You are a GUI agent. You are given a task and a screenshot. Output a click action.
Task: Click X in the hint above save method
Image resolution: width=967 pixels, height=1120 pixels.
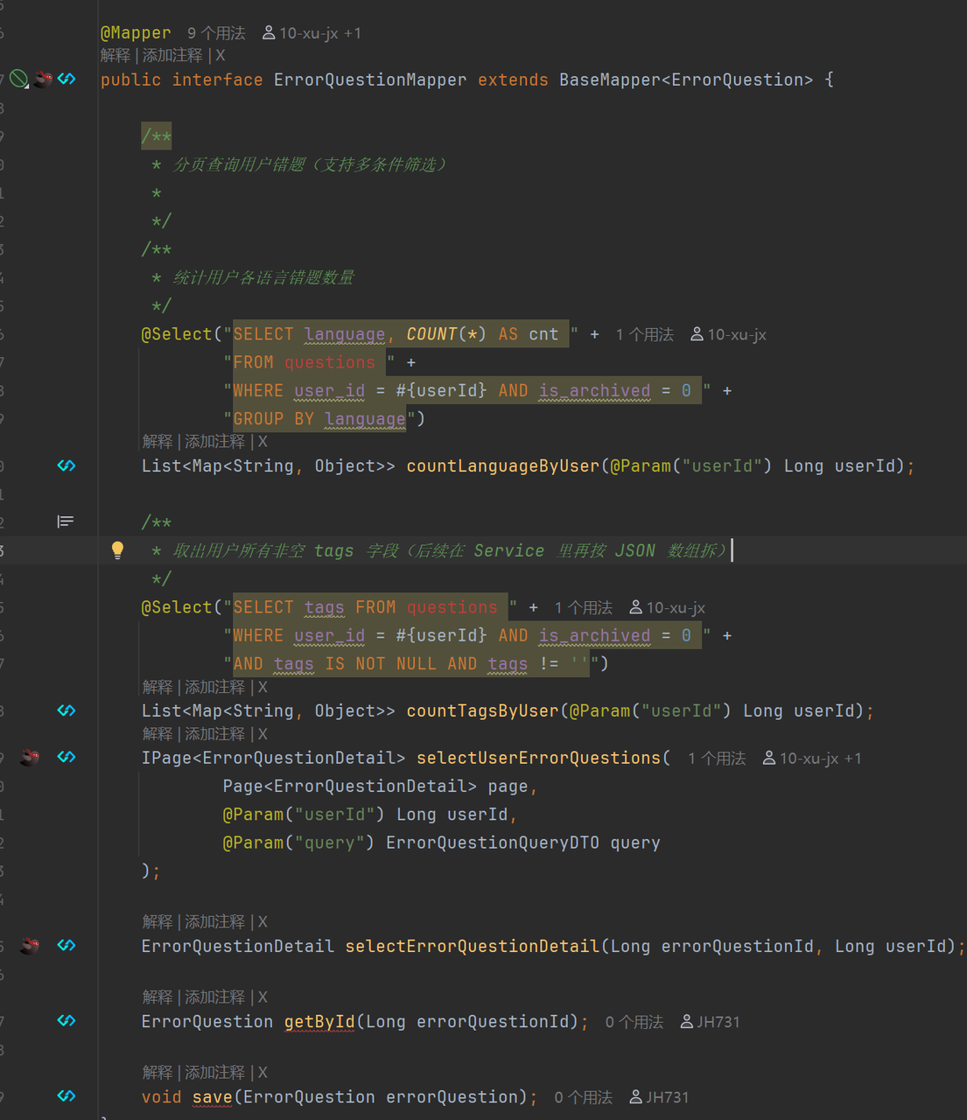[263, 1072]
